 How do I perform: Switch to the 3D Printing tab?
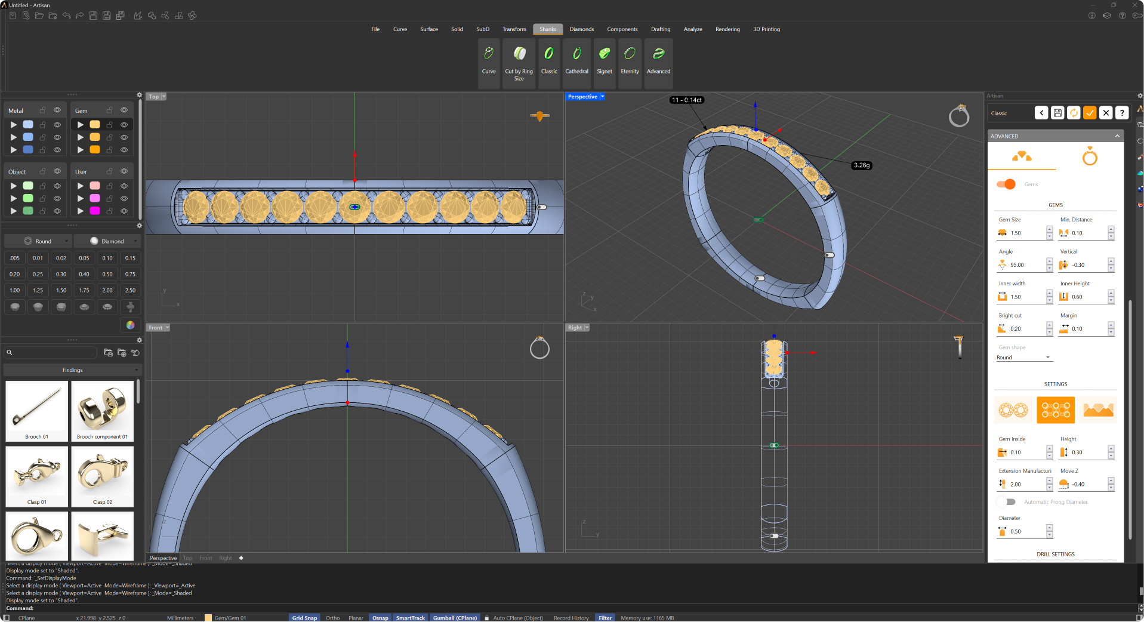766,29
